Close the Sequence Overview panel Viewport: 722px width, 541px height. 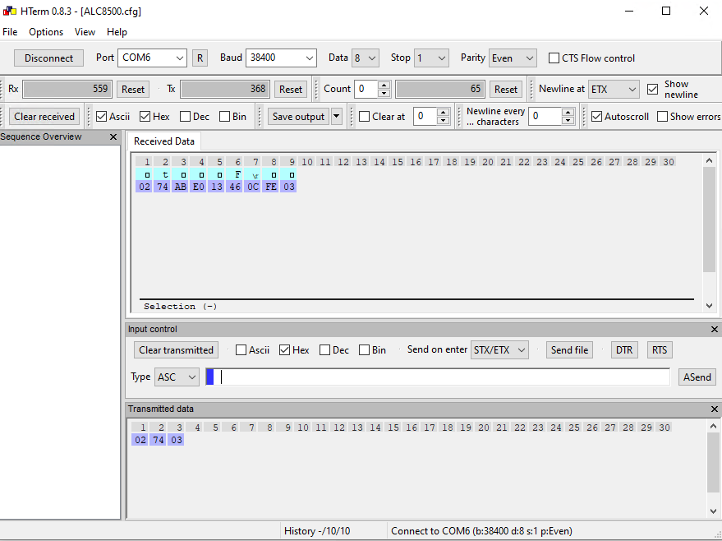(x=113, y=136)
